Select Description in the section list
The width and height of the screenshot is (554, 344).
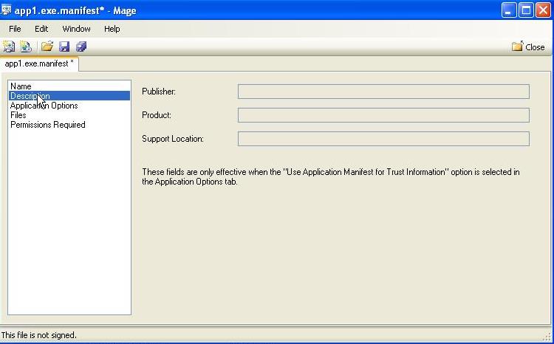pyautogui.click(x=69, y=96)
